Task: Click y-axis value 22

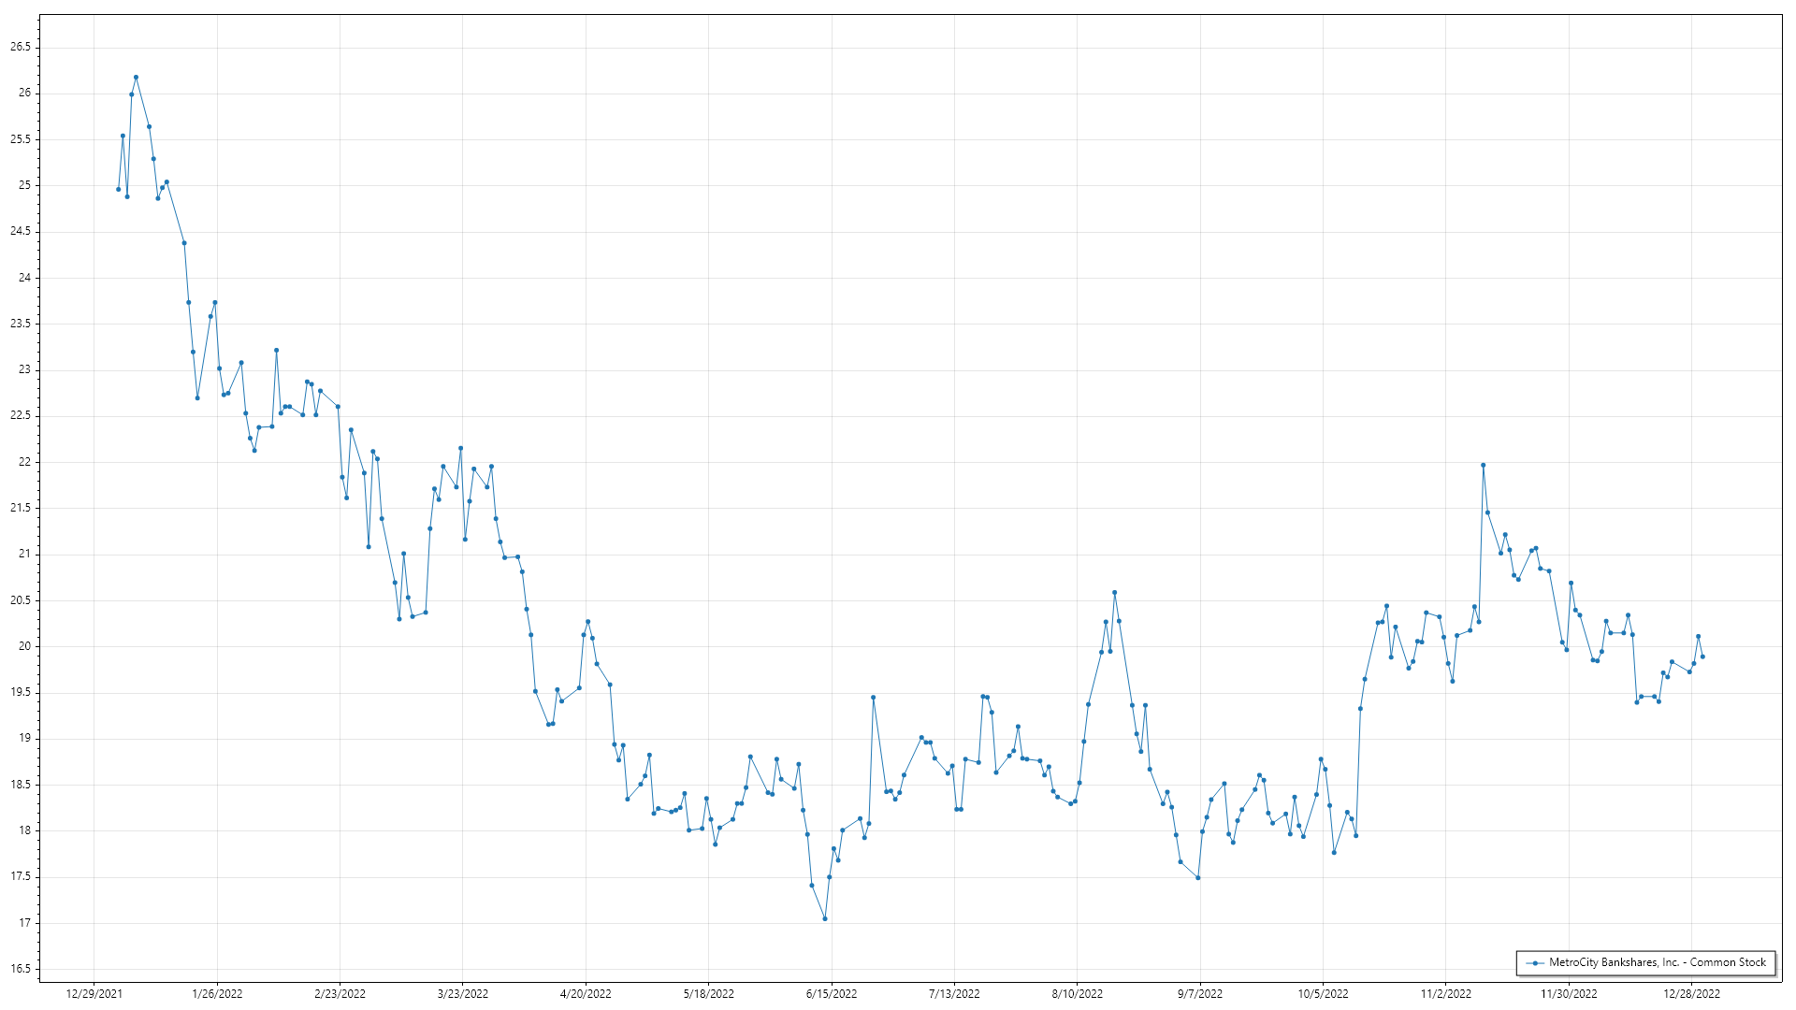Action: click(x=25, y=462)
